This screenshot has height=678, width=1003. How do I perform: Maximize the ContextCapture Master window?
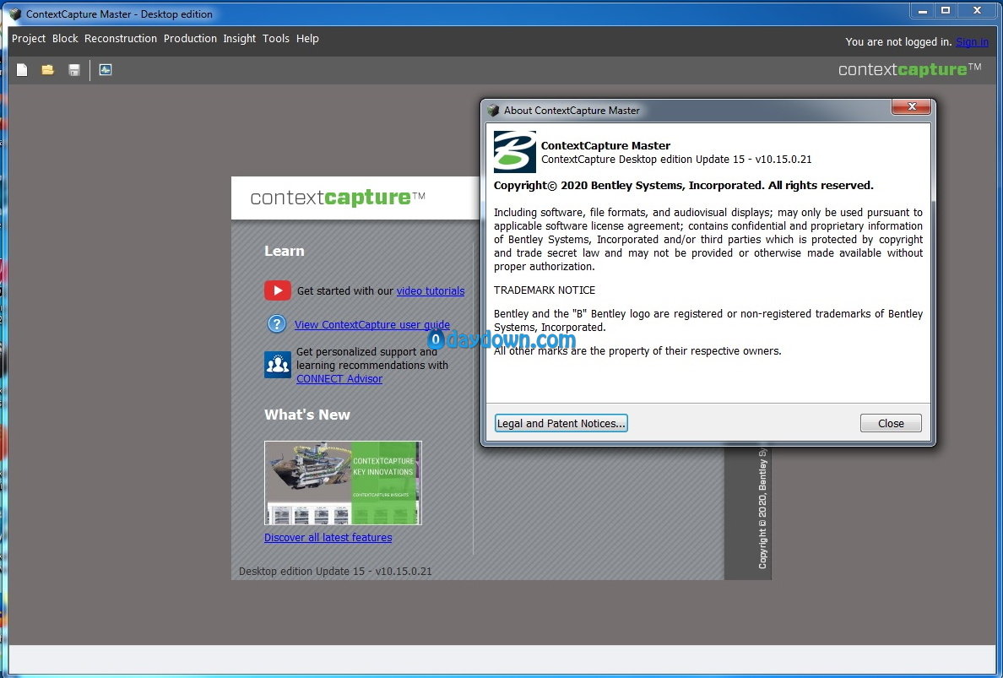(x=946, y=10)
